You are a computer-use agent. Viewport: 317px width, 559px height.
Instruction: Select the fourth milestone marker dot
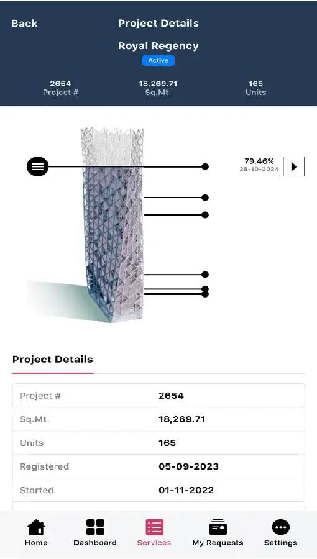coord(205,275)
